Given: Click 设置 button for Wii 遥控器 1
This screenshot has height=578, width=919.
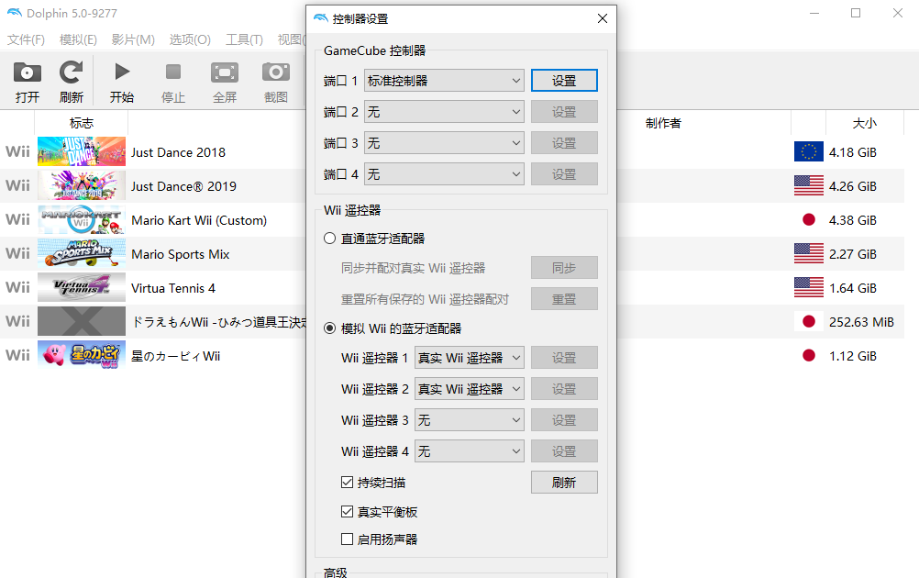Looking at the screenshot, I should point(564,358).
